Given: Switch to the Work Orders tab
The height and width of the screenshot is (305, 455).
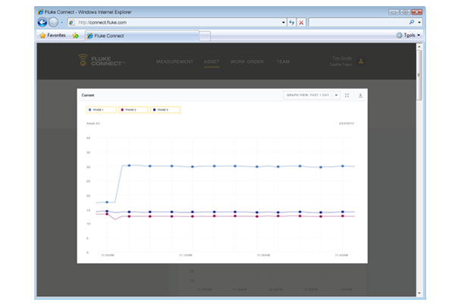Looking at the screenshot, I should (x=246, y=61).
